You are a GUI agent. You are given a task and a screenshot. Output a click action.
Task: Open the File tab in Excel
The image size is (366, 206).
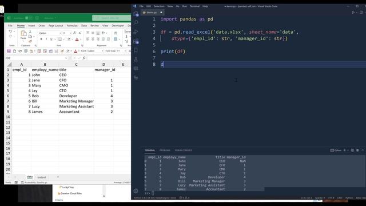click(10, 25)
